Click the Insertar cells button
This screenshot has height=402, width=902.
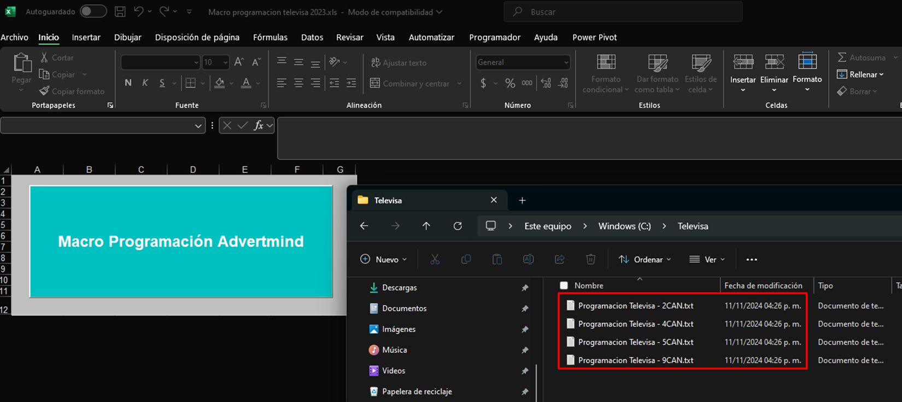[743, 73]
